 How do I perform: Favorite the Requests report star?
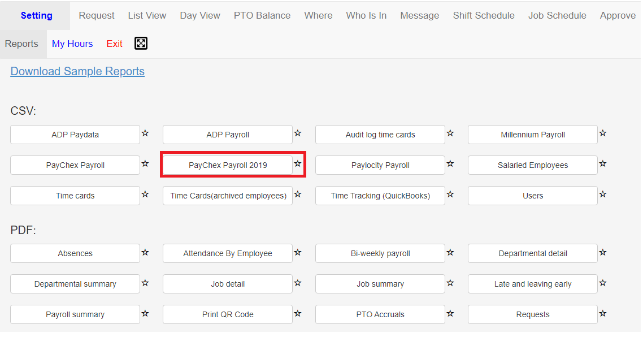(x=603, y=314)
